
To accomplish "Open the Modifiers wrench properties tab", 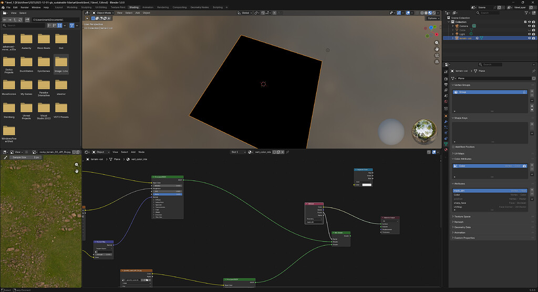I will tap(446, 121).
